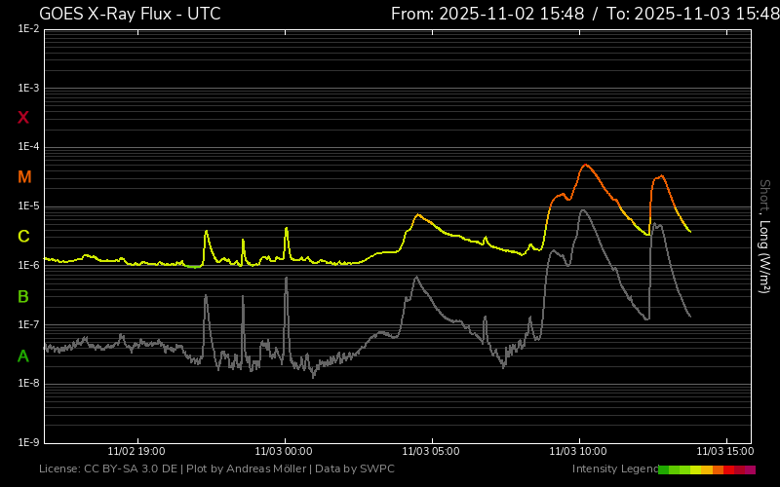Viewport: 780px width, 487px height.
Task: Click the 'From: 2025-11-02 15:48' start date
Action: [487, 14]
